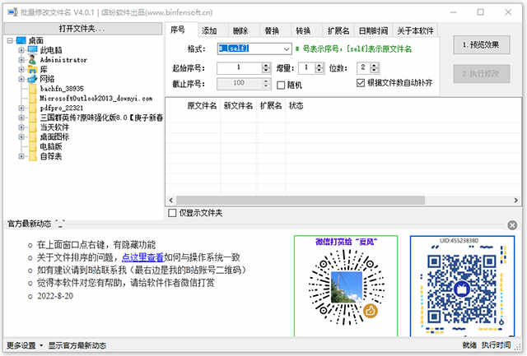Click the scrollbar left arrow in file list
Screen dimensions: 527x356
point(170,201)
